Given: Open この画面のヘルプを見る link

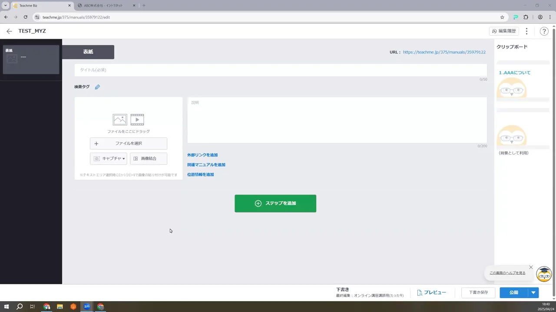Looking at the screenshot, I should pyautogui.click(x=507, y=273).
